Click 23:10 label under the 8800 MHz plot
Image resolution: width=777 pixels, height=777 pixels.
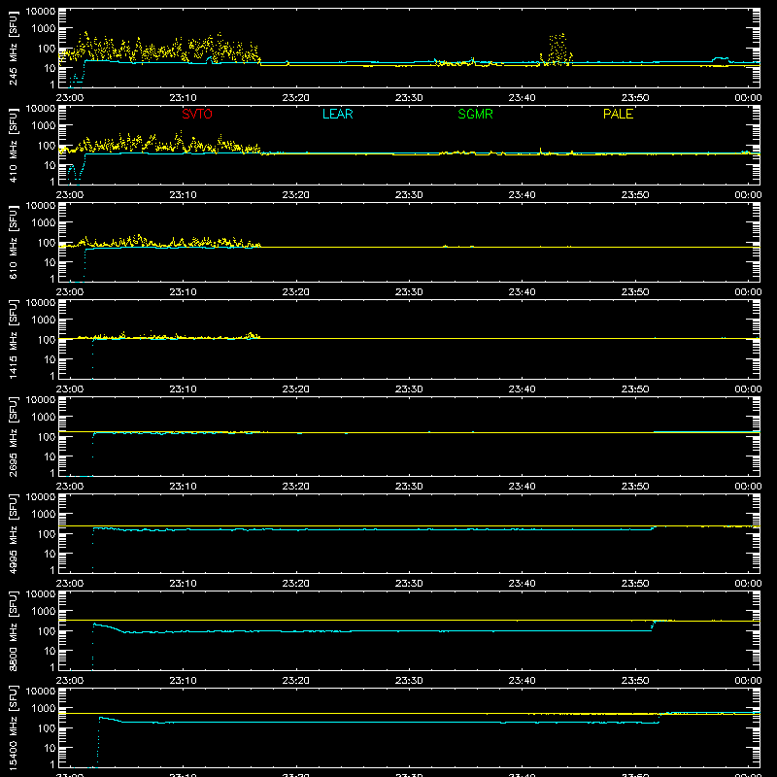click(183, 681)
